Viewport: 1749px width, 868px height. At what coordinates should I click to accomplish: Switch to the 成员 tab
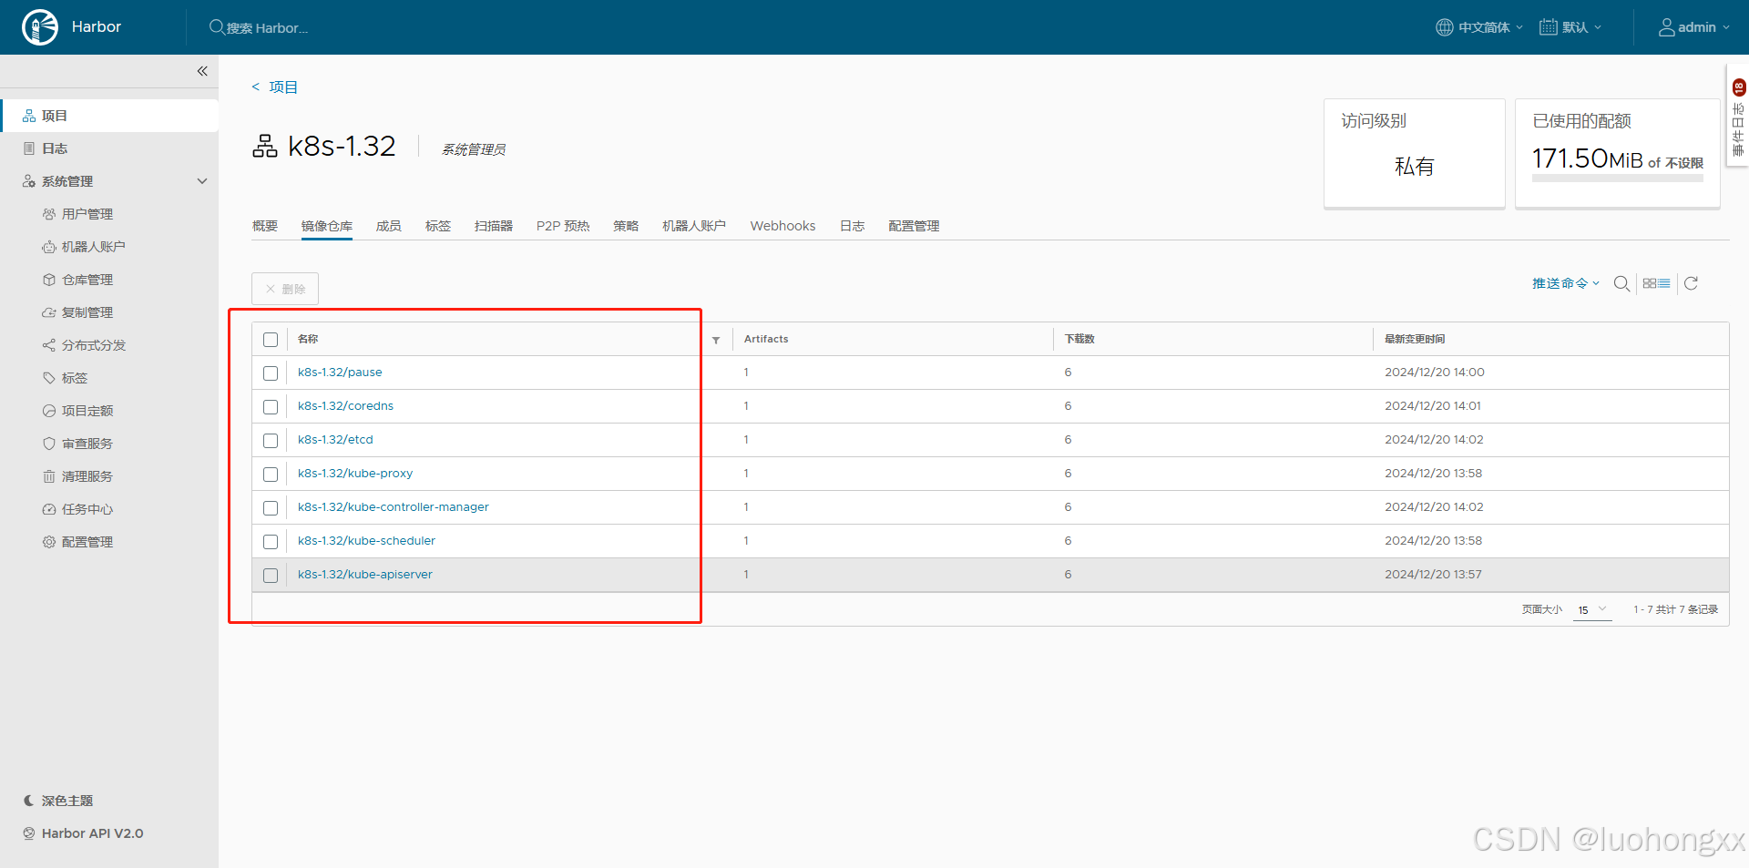(x=389, y=226)
